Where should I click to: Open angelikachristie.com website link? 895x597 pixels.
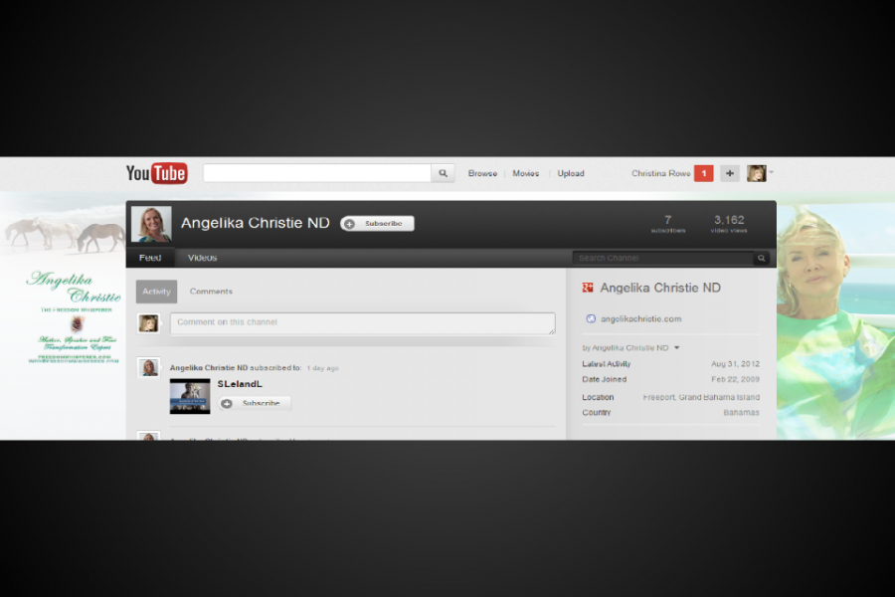641,318
